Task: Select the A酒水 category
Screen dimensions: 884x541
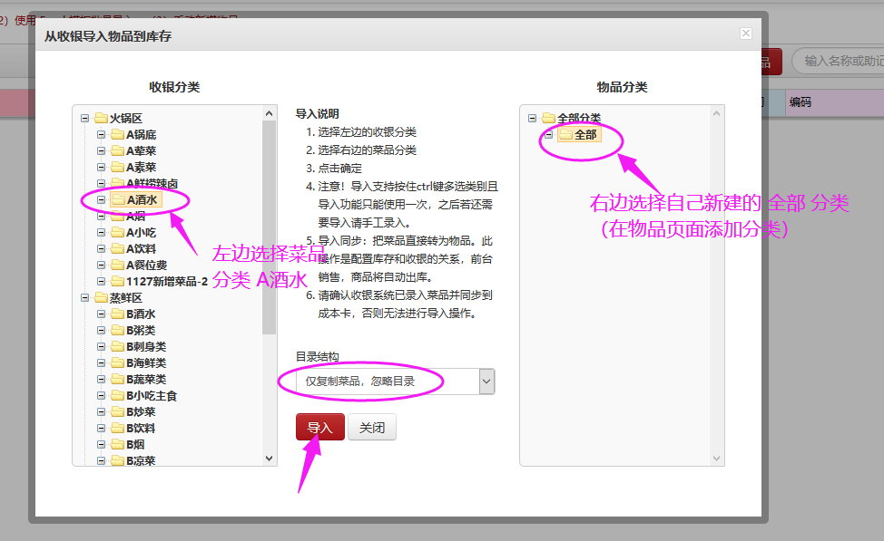Action: 142,200
